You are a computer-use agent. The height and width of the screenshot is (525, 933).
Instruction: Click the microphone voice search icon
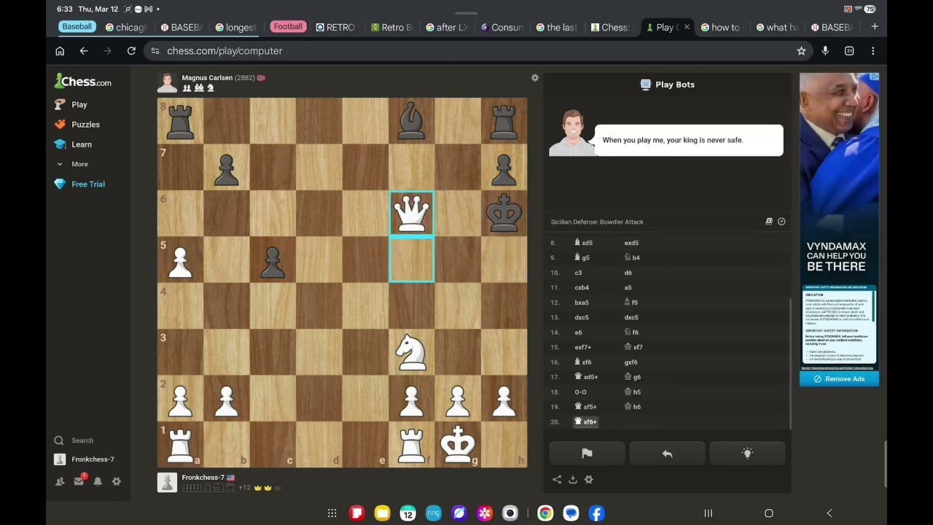(825, 51)
